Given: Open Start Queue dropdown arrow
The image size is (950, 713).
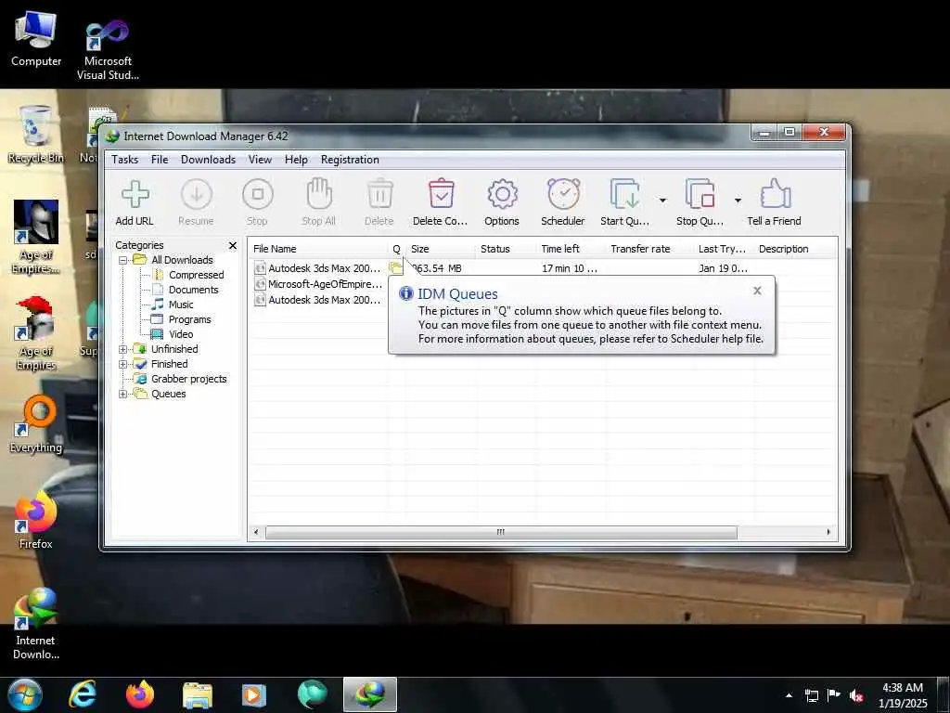Looking at the screenshot, I should tap(662, 201).
